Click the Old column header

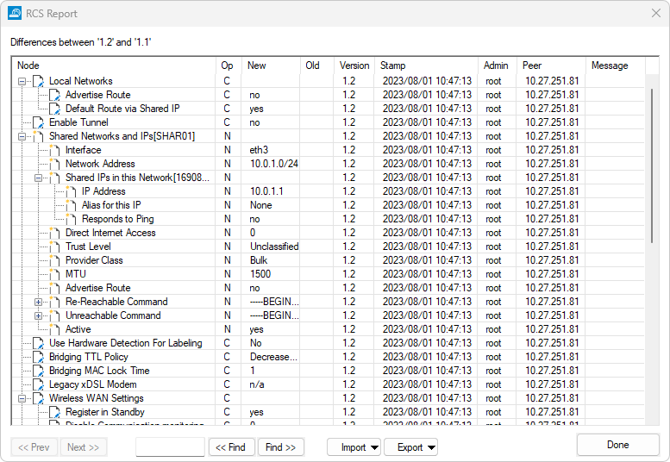click(317, 66)
